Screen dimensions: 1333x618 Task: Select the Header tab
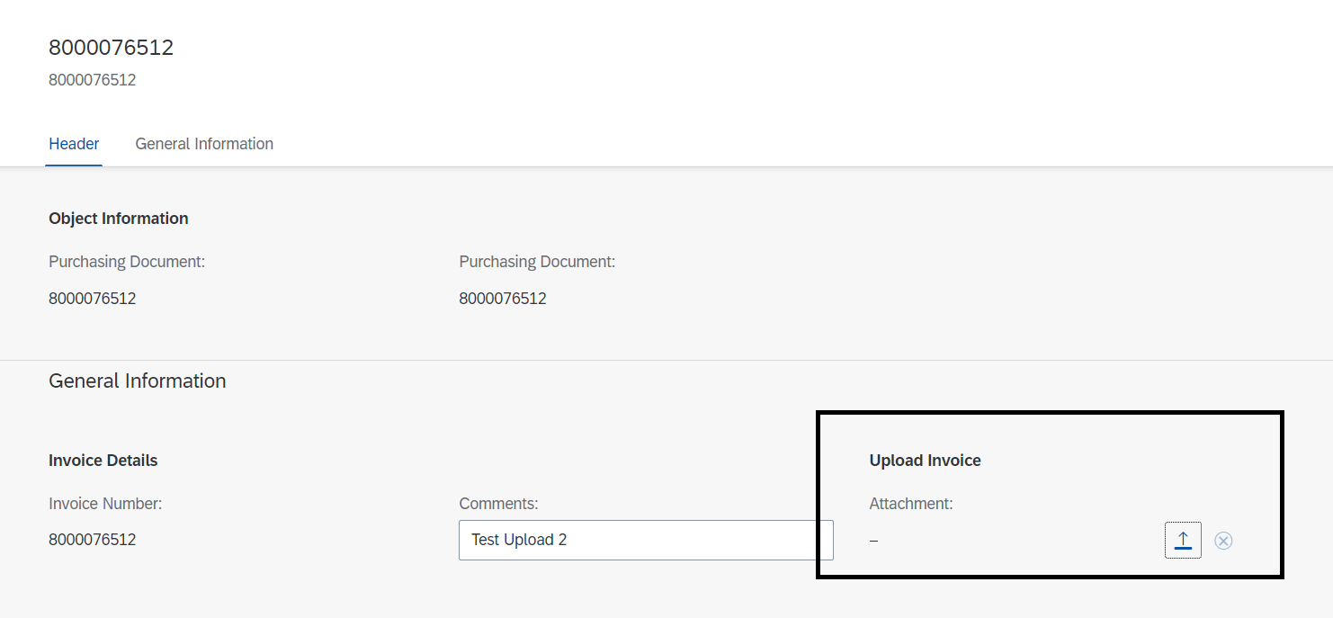tap(74, 144)
